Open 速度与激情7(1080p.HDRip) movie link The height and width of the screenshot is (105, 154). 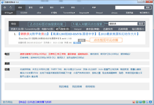coord(33,54)
